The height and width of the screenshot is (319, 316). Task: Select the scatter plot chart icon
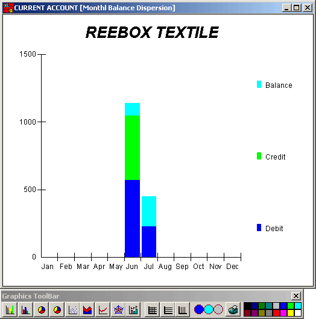click(x=73, y=310)
